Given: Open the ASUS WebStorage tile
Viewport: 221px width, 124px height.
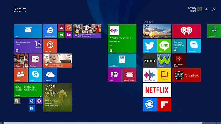Looking at the screenshot, I should pyautogui.click(x=150, y=105).
